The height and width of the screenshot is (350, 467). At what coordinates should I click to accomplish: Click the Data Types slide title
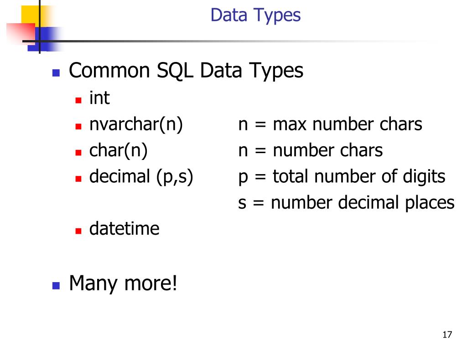click(255, 15)
